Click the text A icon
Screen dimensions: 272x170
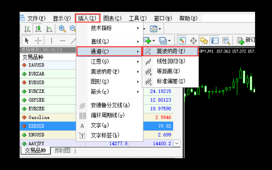[x=82, y=126]
